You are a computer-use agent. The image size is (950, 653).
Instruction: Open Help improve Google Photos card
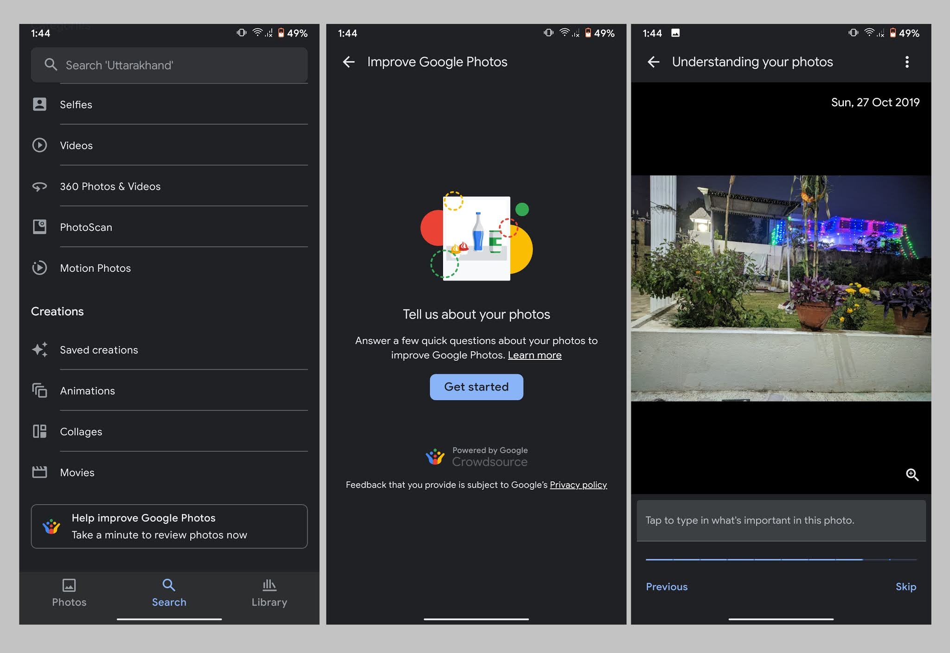tap(169, 526)
